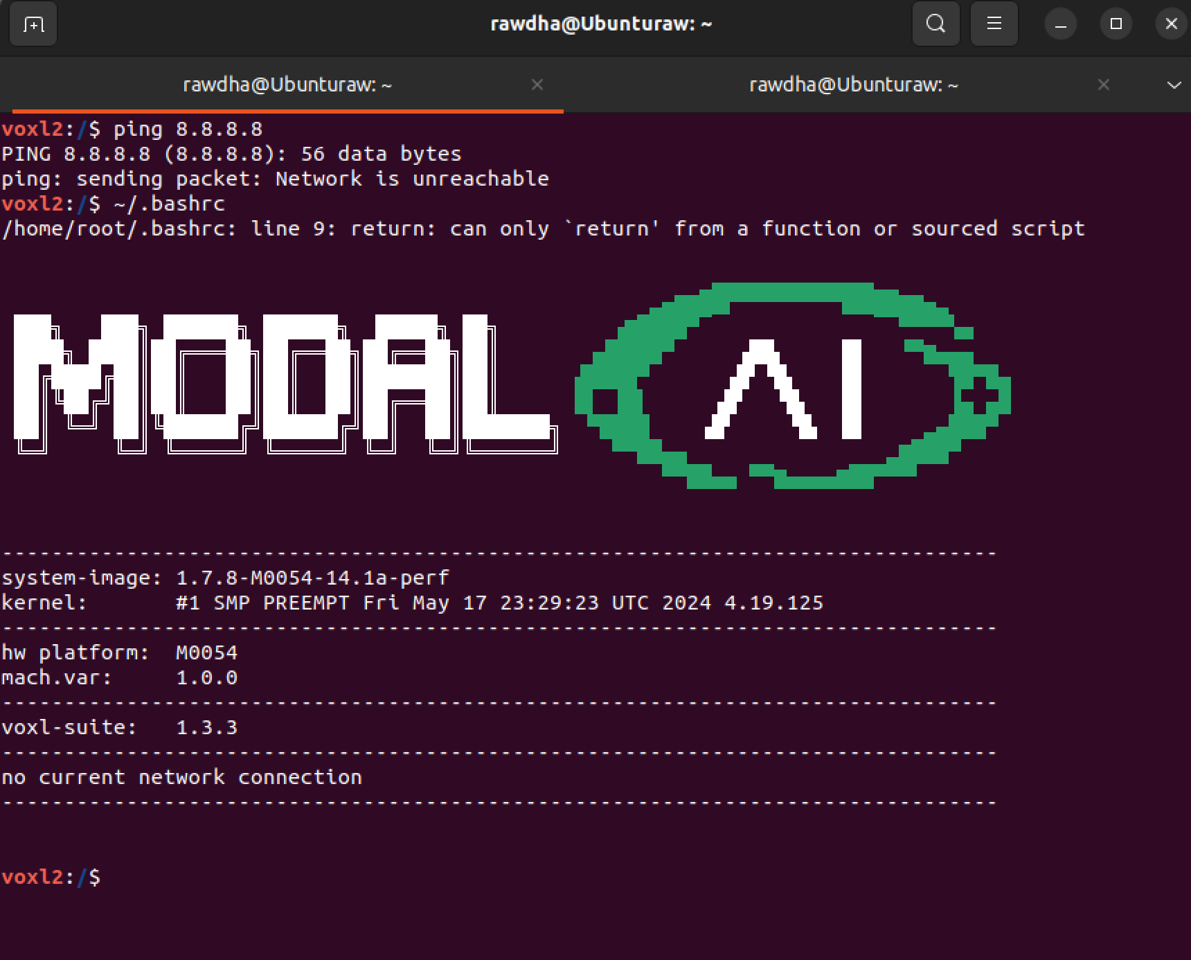Click the 'line 9: return' error text
The width and height of the screenshot is (1191, 960).
pyautogui.click(x=343, y=229)
